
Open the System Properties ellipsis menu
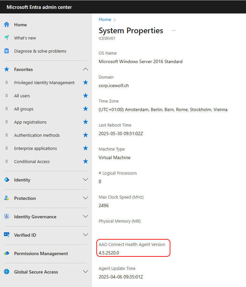pyautogui.click(x=173, y=31)
